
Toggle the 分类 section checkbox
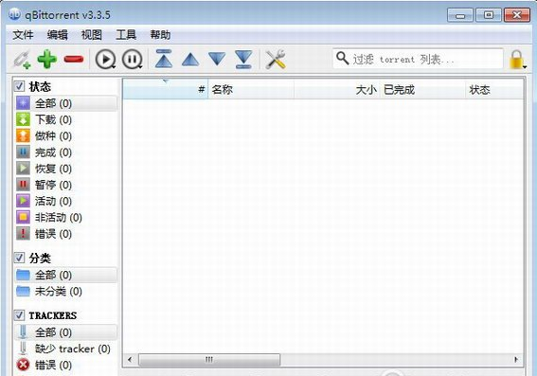(19, 258)
